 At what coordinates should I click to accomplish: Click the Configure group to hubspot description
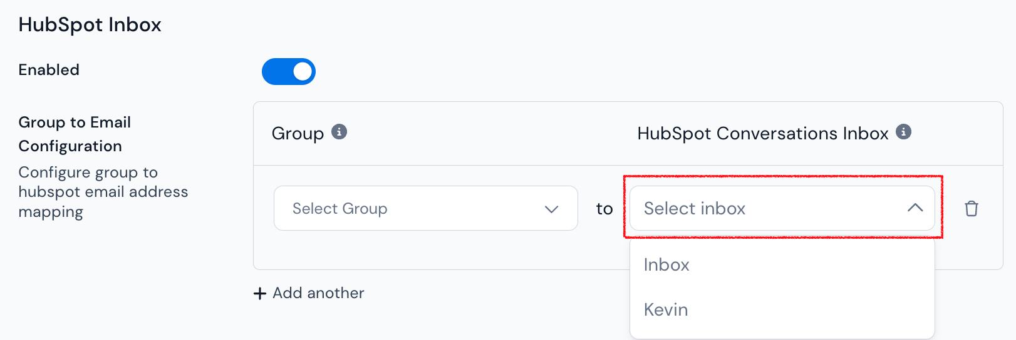tap(103, 192)
